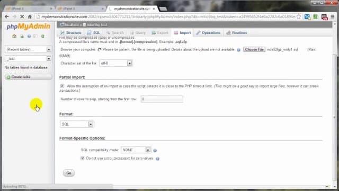Viewport: 339px width, 191px height.
Task: Open the phpMyAdmin documentation help icon
Action: tap(29, 36)
